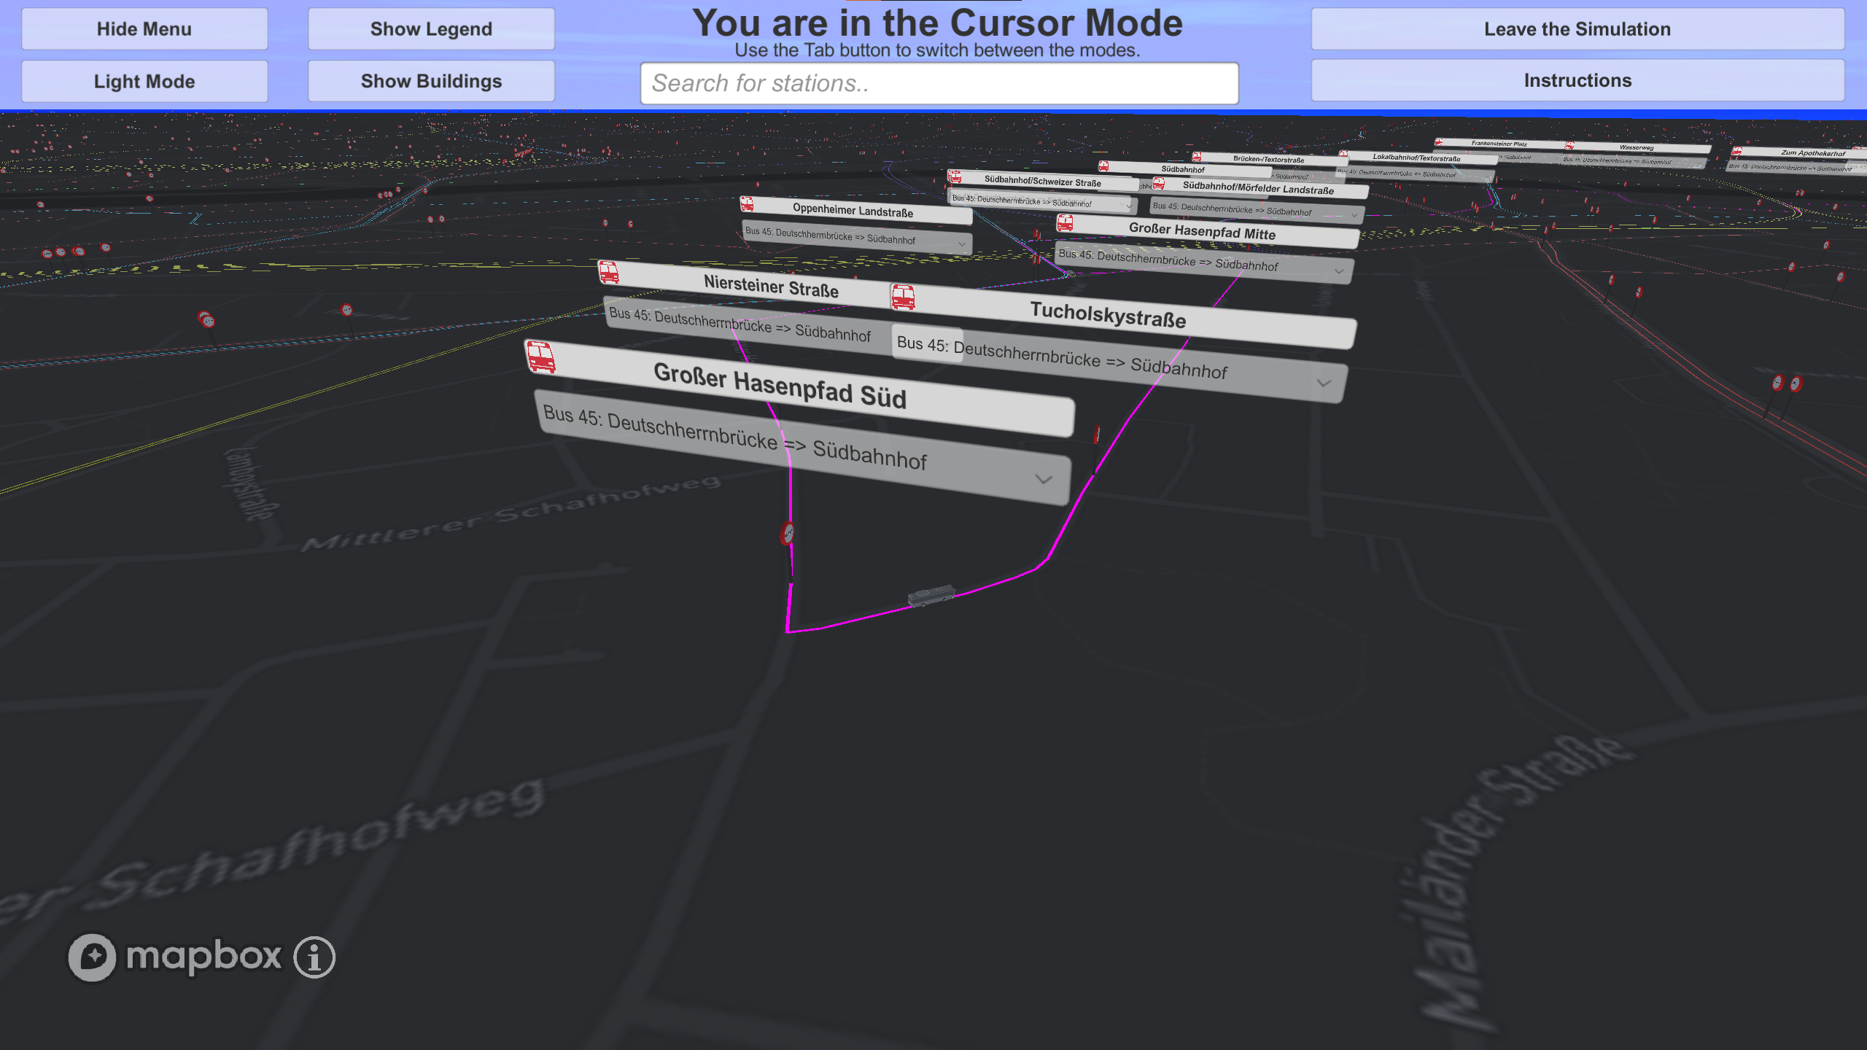Click Leave the Simulation button
The image size is (1867, 1050).
pyautogui.click(x=1577, y=29)
